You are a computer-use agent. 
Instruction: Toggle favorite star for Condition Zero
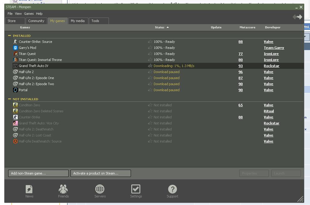click(x=150, y=105)
